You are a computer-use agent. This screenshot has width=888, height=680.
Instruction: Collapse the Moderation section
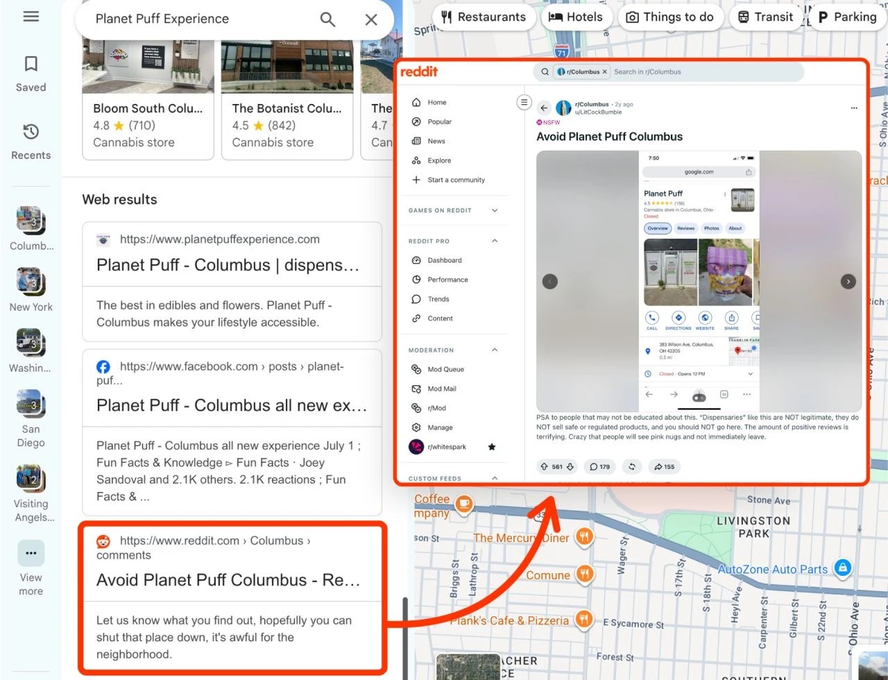click(495, 350)
